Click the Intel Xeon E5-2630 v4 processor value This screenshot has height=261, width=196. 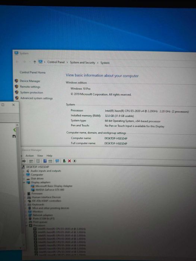[147, 111]
